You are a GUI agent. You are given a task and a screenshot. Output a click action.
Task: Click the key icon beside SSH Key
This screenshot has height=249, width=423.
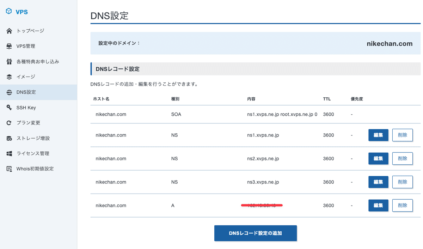tap(10, 108)
